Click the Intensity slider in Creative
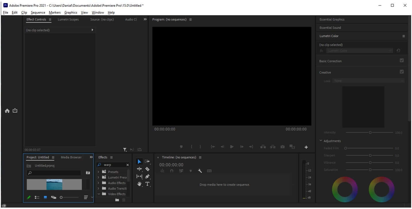Viewport: 412px width, 209px height. [x=369, y=133]
